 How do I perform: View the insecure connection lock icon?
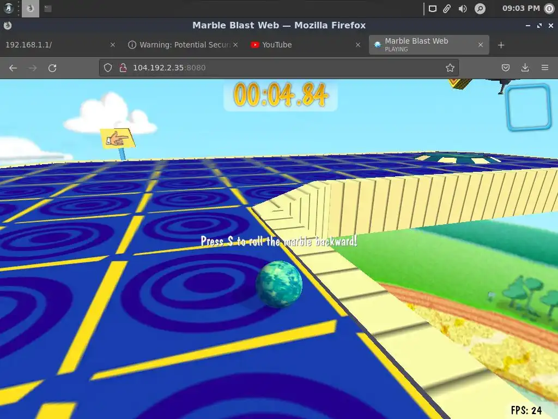pos(123,68)
